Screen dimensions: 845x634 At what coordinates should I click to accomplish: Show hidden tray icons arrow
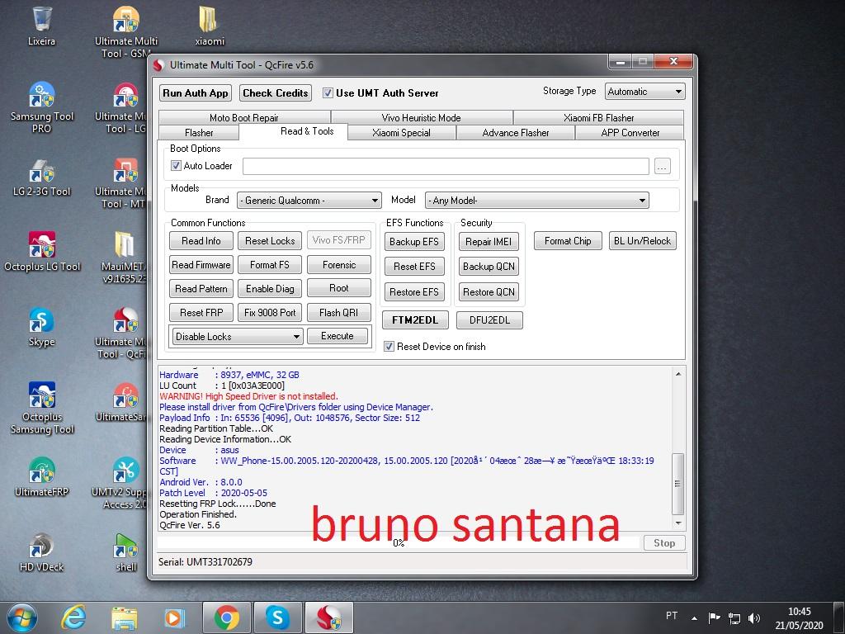click(x=694, y=618)
